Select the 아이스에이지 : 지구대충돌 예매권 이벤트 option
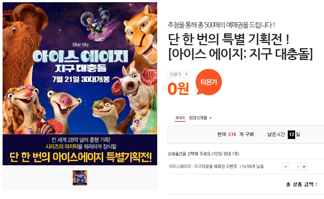The width and height of the screenshot is (324, 199). [203, 166]
